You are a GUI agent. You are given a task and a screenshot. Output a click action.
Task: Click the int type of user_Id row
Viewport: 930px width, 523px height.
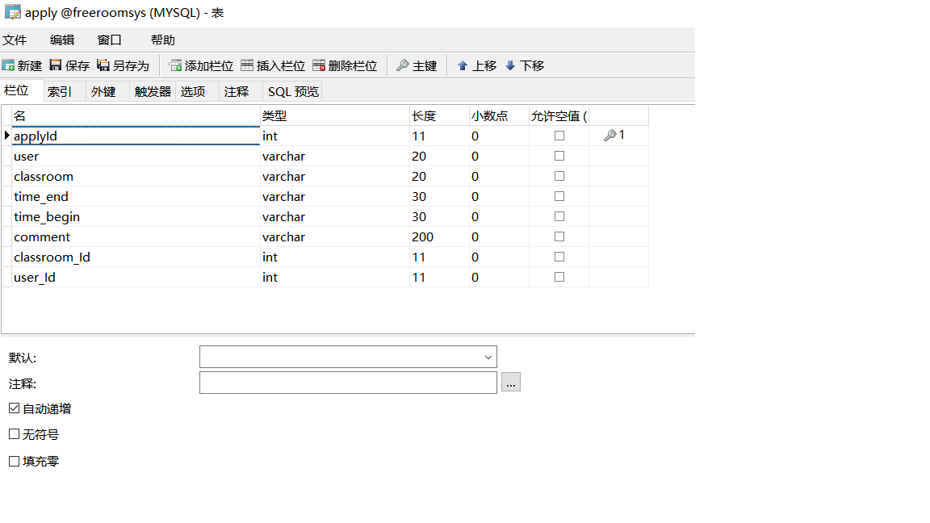[335, 277]
